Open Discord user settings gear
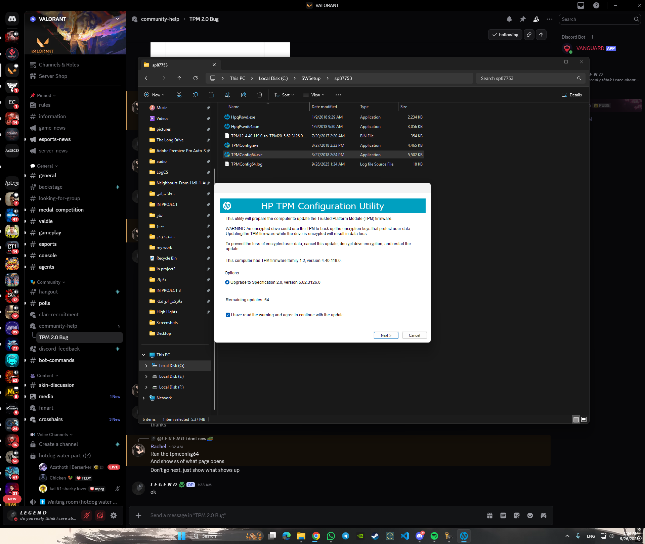Image resolution: width=645 pixels, height=544 pixels. [x=114, y=515]
